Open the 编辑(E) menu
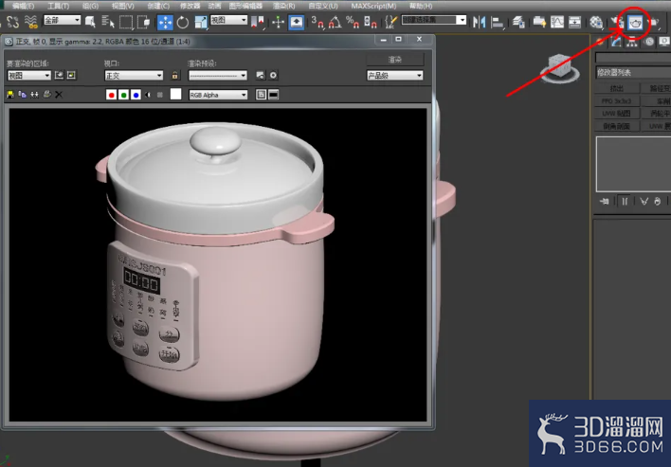The width and height of the screenshot is (671, 467). click(23, 6)
